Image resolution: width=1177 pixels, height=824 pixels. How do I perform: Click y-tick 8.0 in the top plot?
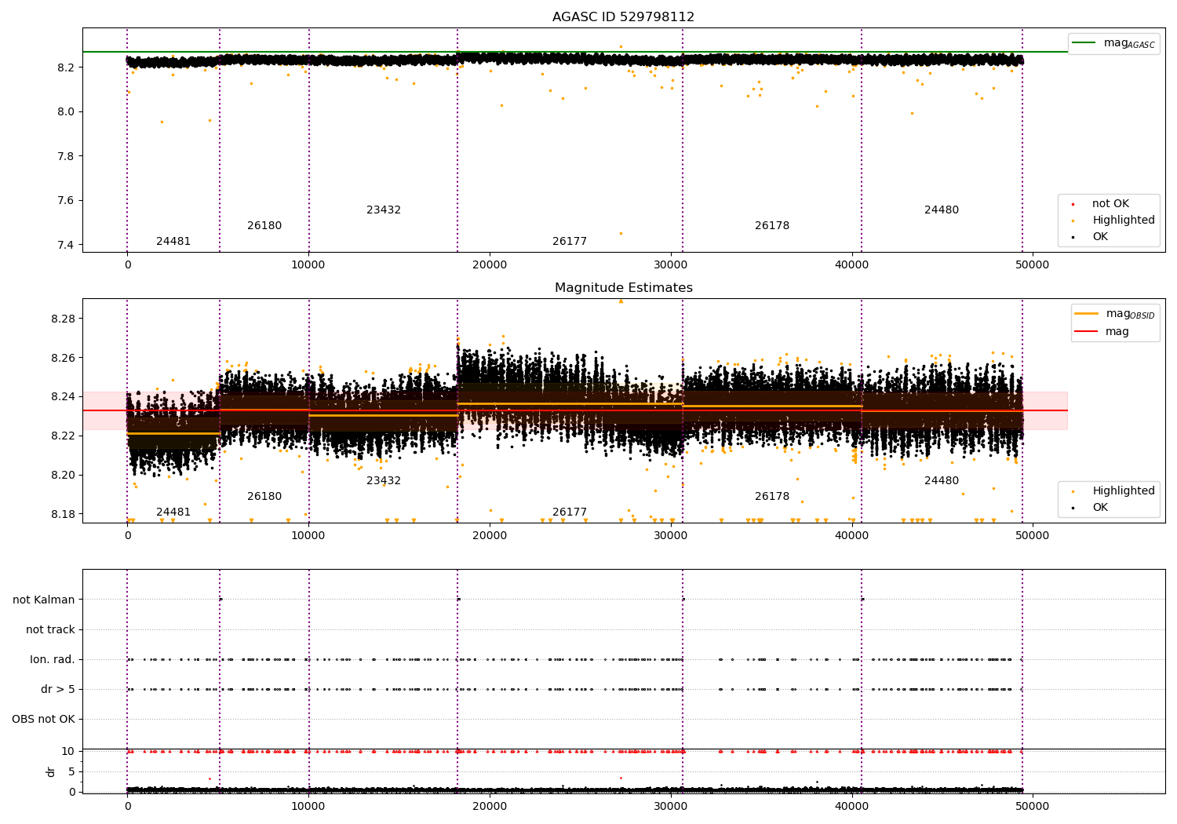67,112
